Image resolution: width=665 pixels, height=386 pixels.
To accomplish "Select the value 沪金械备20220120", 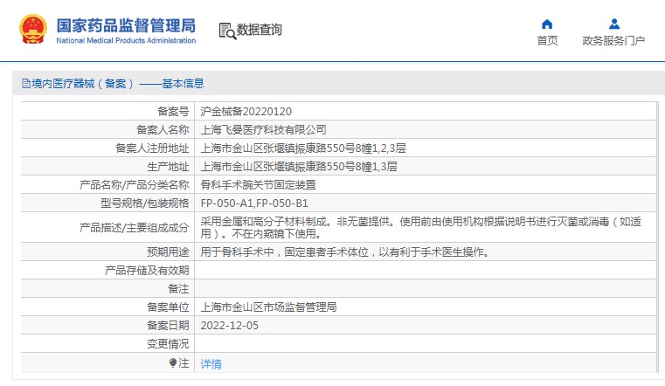I will tap(246, 112).
